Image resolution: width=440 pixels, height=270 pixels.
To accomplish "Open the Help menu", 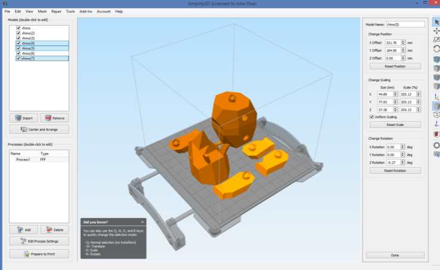I will 119,11.
